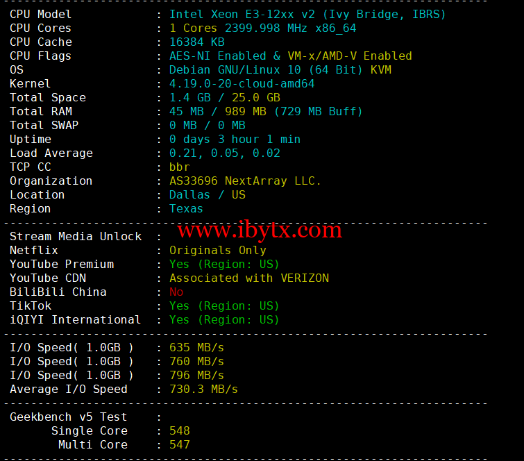Click the TCP CC bbr value

point(180,167)
